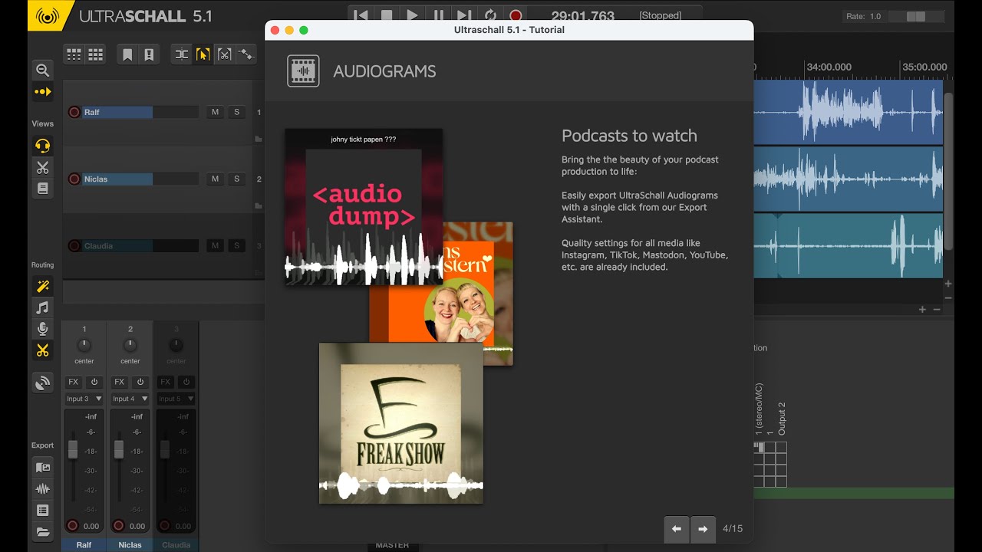Toggle FX power for the Niclas channel
982x552 pixels.
point(140,382)
